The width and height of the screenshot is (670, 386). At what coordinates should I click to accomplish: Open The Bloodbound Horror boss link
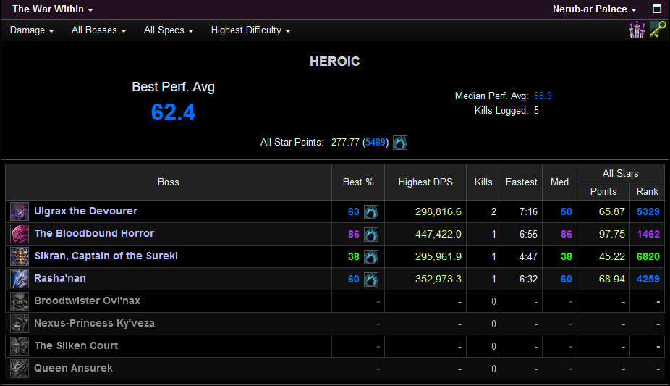[x=94, y=233]
